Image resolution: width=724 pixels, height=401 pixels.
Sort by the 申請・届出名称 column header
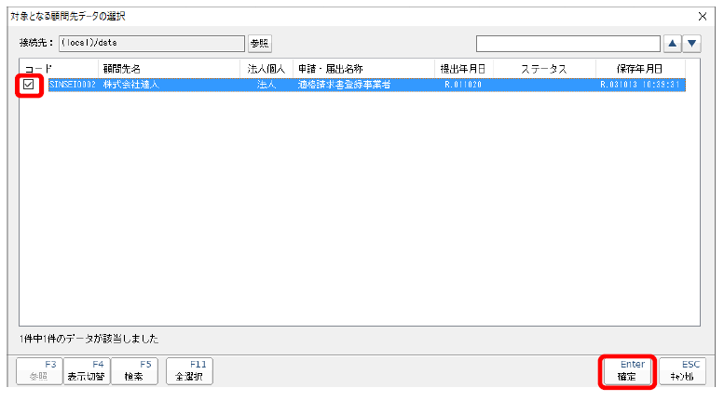pyautogui.click(x=363, y=69)
